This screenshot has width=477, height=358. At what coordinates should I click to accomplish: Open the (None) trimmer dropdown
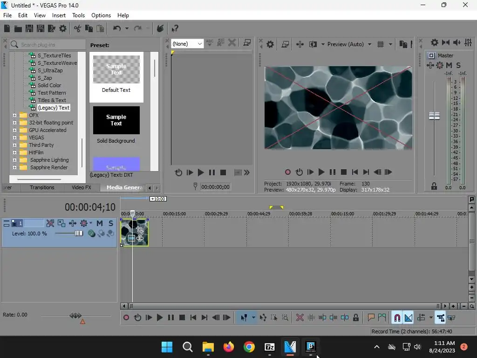click(x=187, y=44)
